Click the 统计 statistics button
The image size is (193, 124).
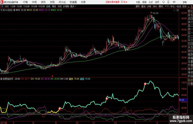(155, 6)
